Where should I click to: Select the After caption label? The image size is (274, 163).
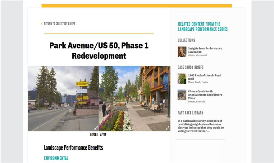coord(103,135)
